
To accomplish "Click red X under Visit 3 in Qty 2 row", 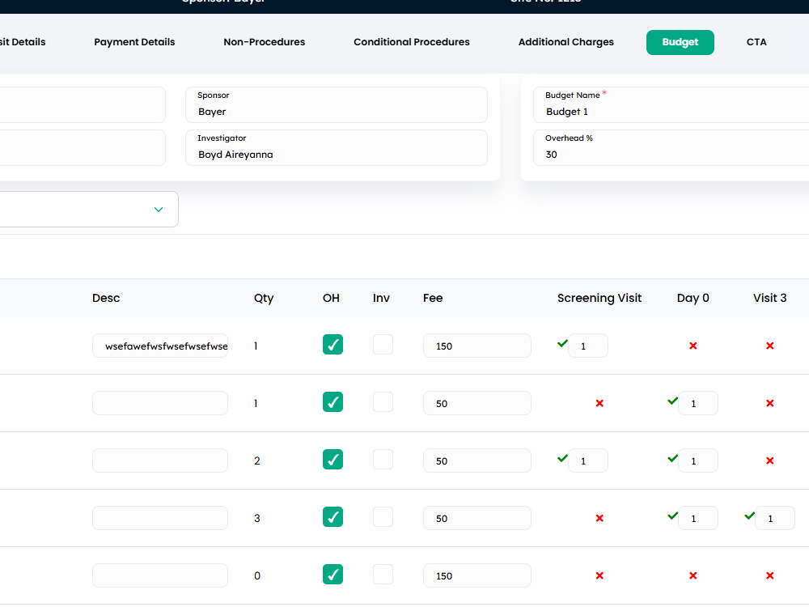I will pos(770,461).
